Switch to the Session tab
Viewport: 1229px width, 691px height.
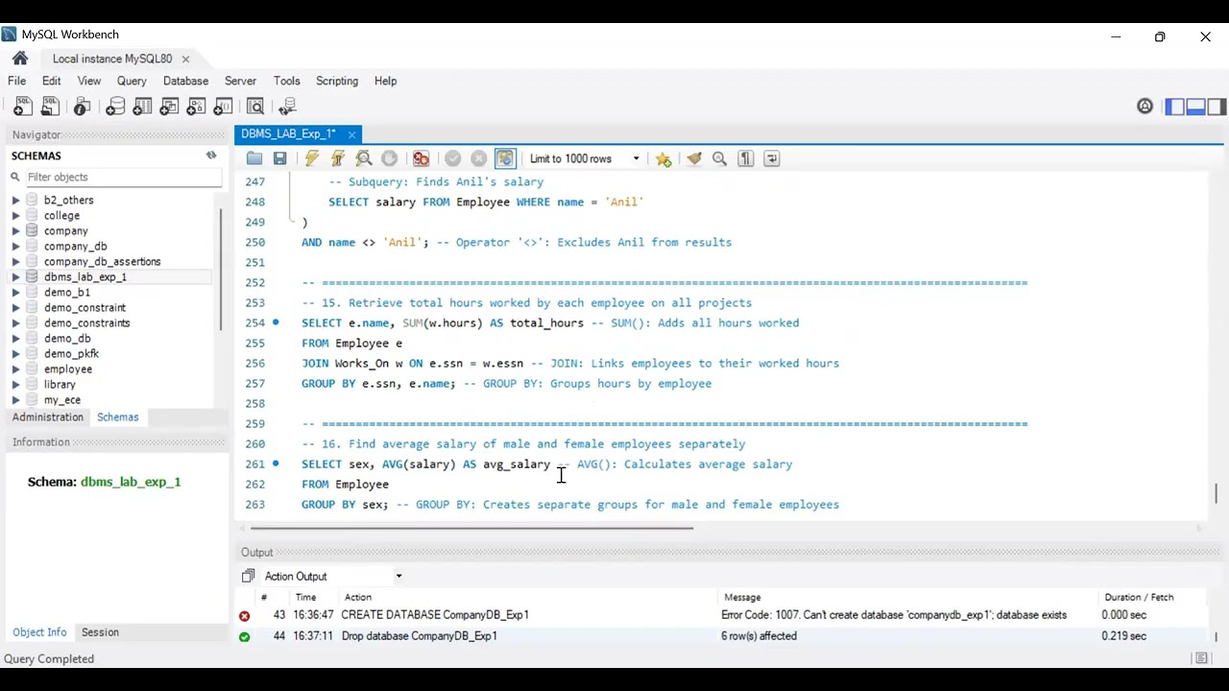100,631
